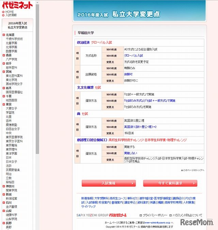Click the sidebar vertical scrollbar thumb
Image resolution: width=218 pixels, height=230 pixels.
(37, 79)
